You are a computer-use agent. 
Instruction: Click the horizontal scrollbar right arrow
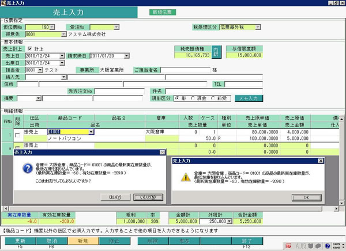click(336, 208)
